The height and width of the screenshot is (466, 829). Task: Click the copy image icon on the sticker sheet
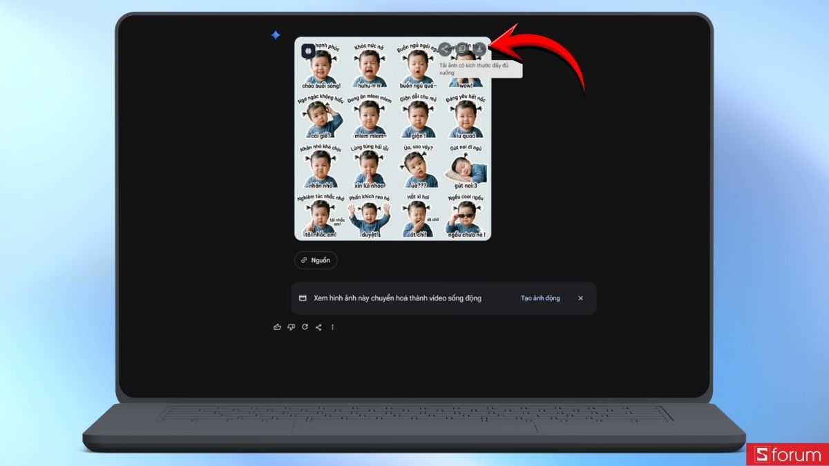pos(463,48)
